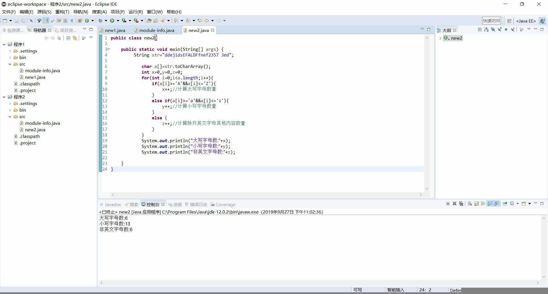This screenshot has width=548, height=294.
Task: Click the Debug bug icon in toolbar
Action: click(x=100, y=21)
